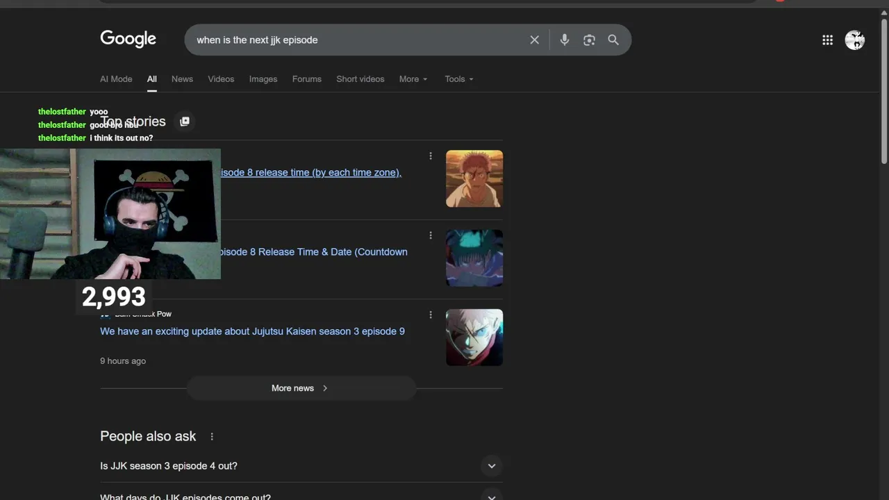Switch to Videos tab
Screen dimensions: 889x500
click(221, 79)
